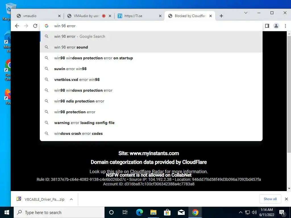The height and width of the screenshot is (218, 291).
Task: Open the Chrome three-dot menu
Action: click(285, 26)
